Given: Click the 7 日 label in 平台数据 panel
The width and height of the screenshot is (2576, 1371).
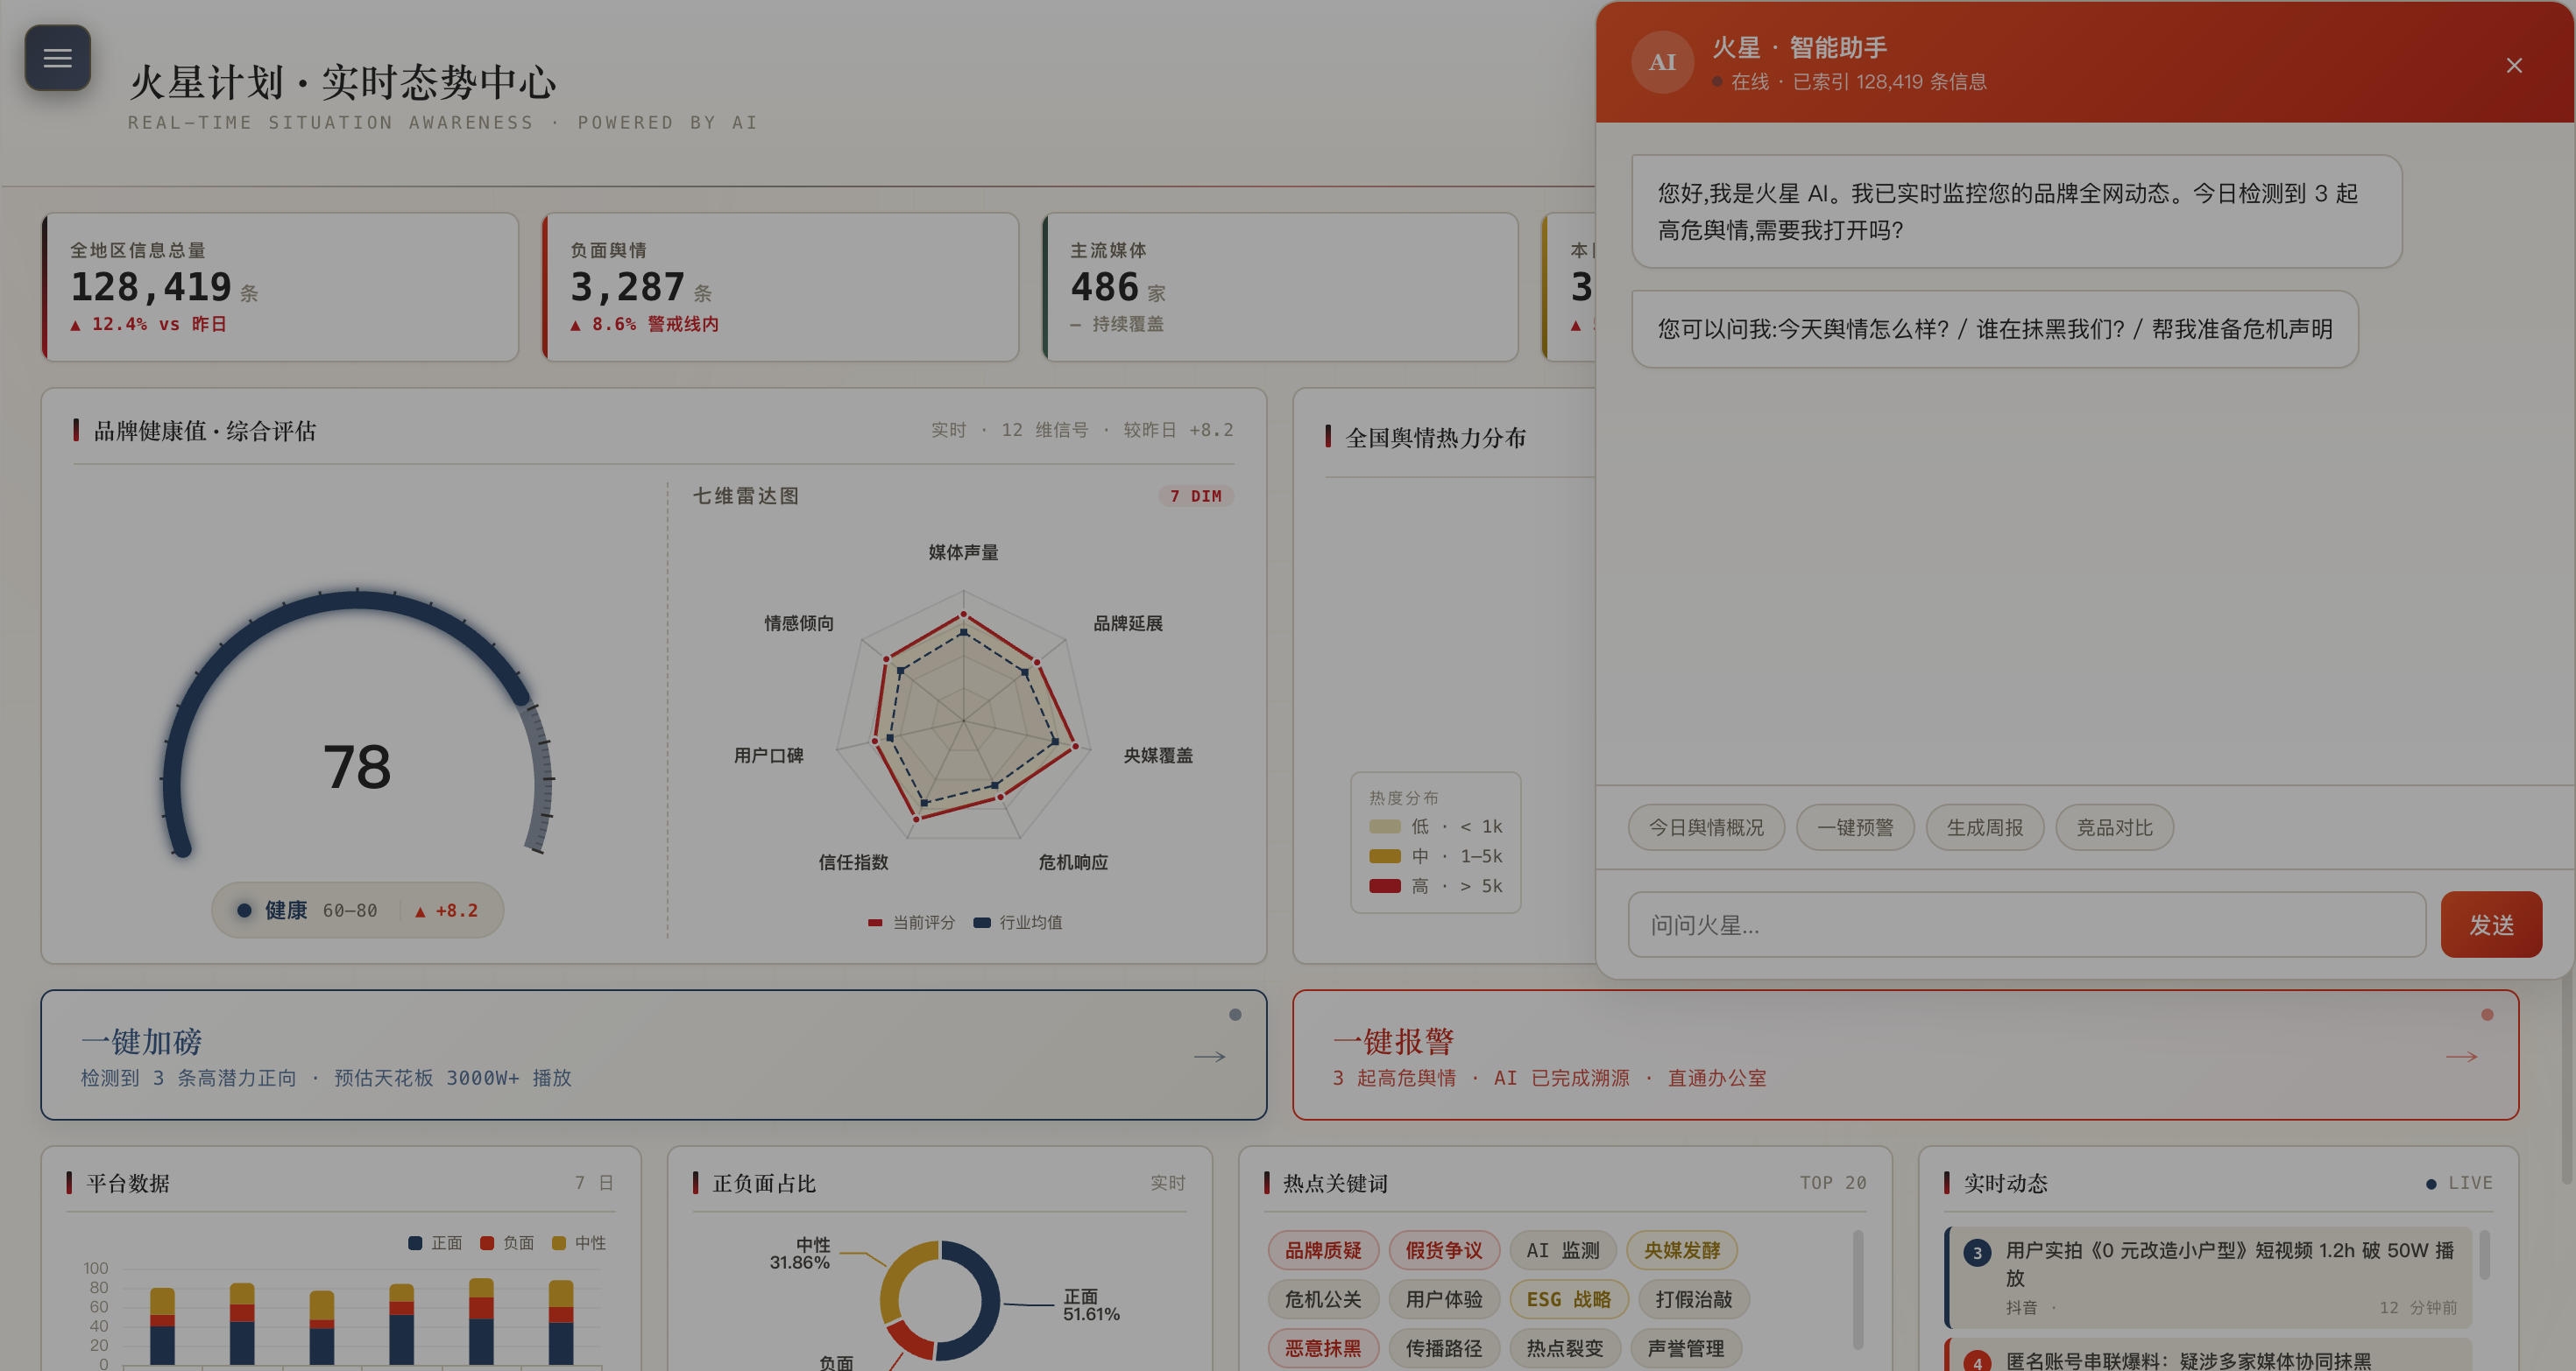Looking at the screenshot, I should coord(594,1183).
